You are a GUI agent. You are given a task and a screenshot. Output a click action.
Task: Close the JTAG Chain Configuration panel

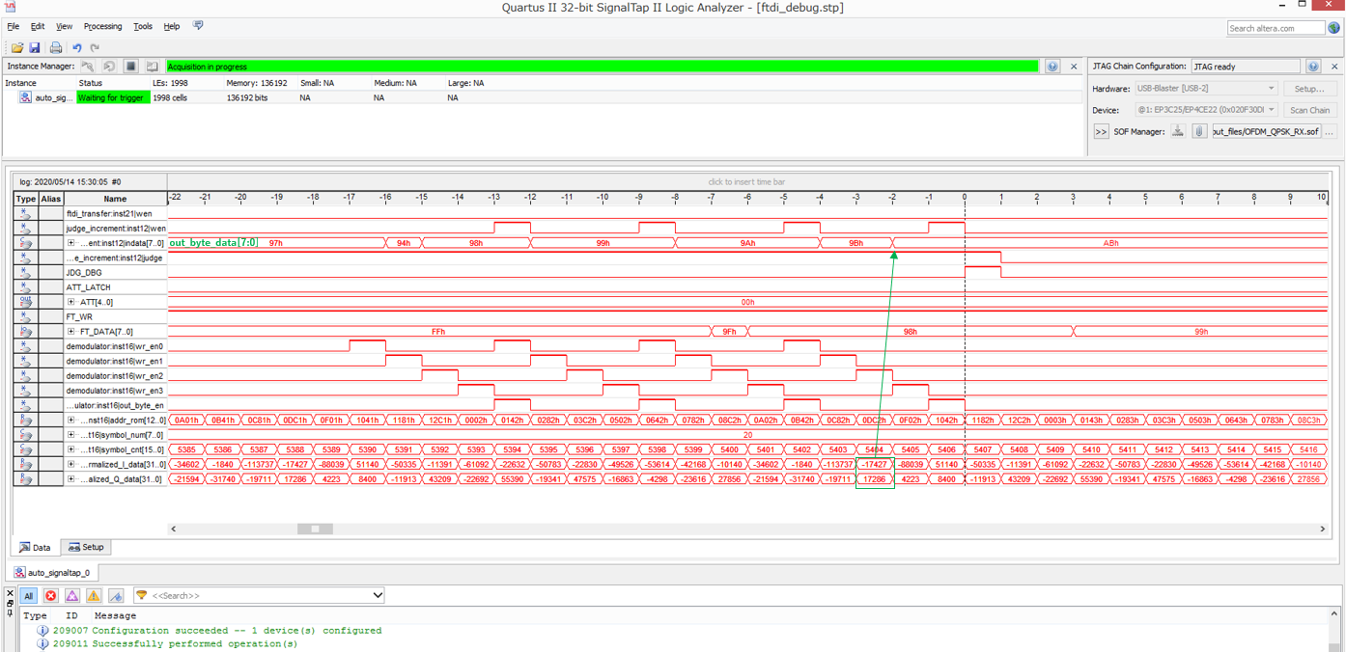point(1334,67)
